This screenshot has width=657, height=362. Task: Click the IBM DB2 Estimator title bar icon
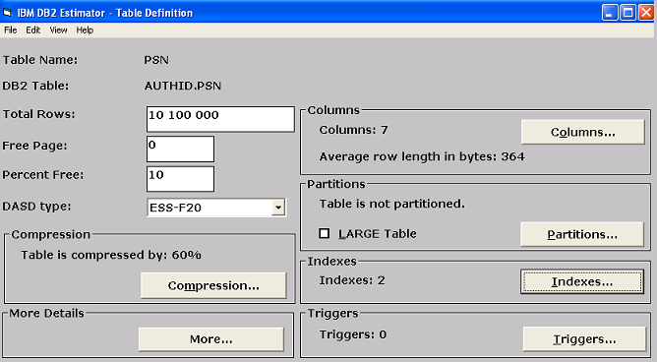(x=8, y=13)
